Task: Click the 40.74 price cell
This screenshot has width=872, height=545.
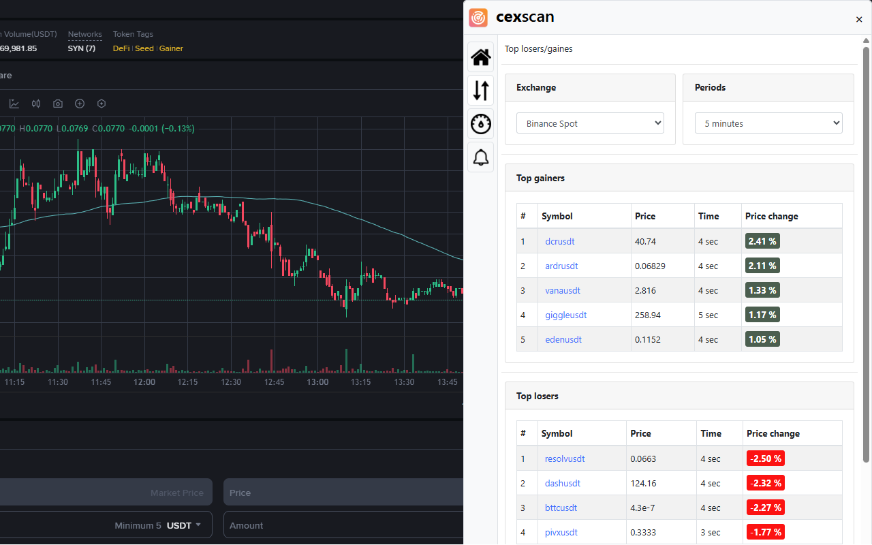Action: pos(662,241)
